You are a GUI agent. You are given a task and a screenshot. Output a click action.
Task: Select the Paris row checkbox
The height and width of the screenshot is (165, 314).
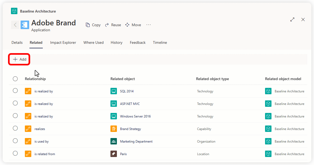(15, 154)
